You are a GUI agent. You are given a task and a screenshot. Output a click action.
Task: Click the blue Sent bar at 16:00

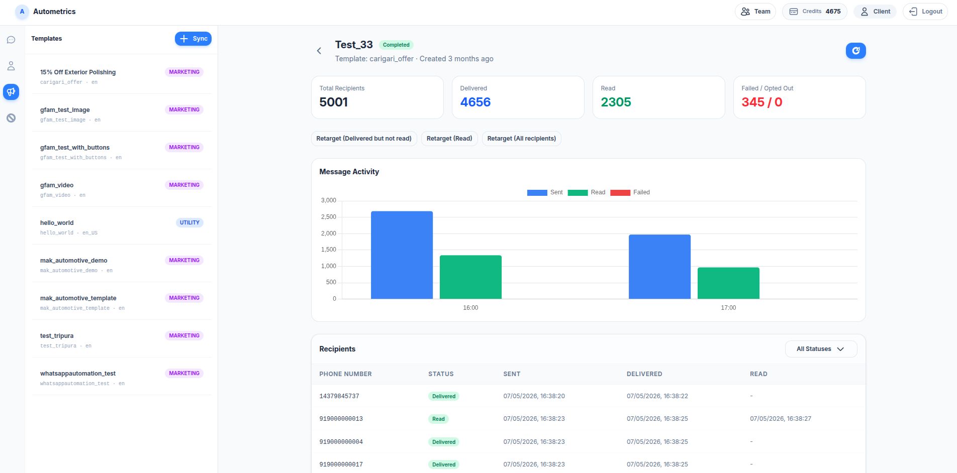[402, 255]
